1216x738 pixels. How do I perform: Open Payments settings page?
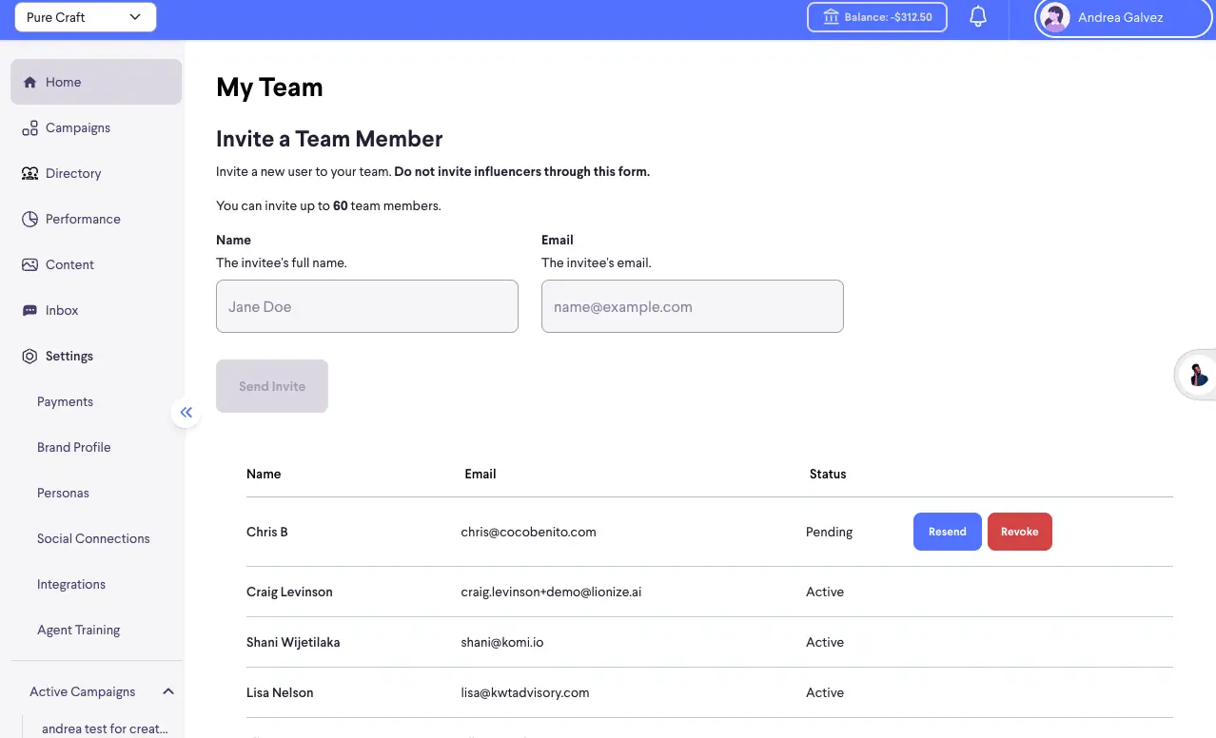(65, 402)
